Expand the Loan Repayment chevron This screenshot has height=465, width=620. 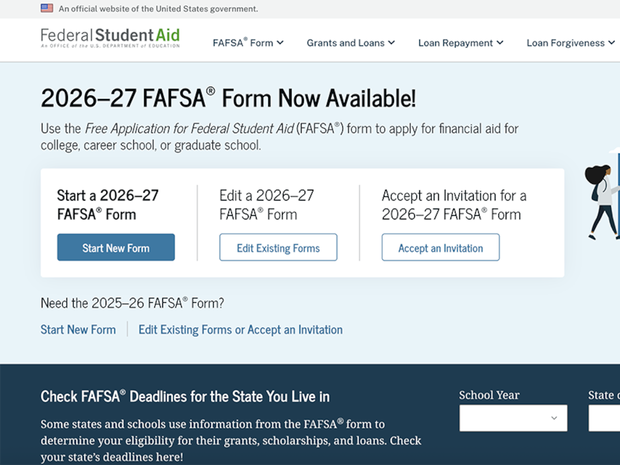(x=500, y=43)
